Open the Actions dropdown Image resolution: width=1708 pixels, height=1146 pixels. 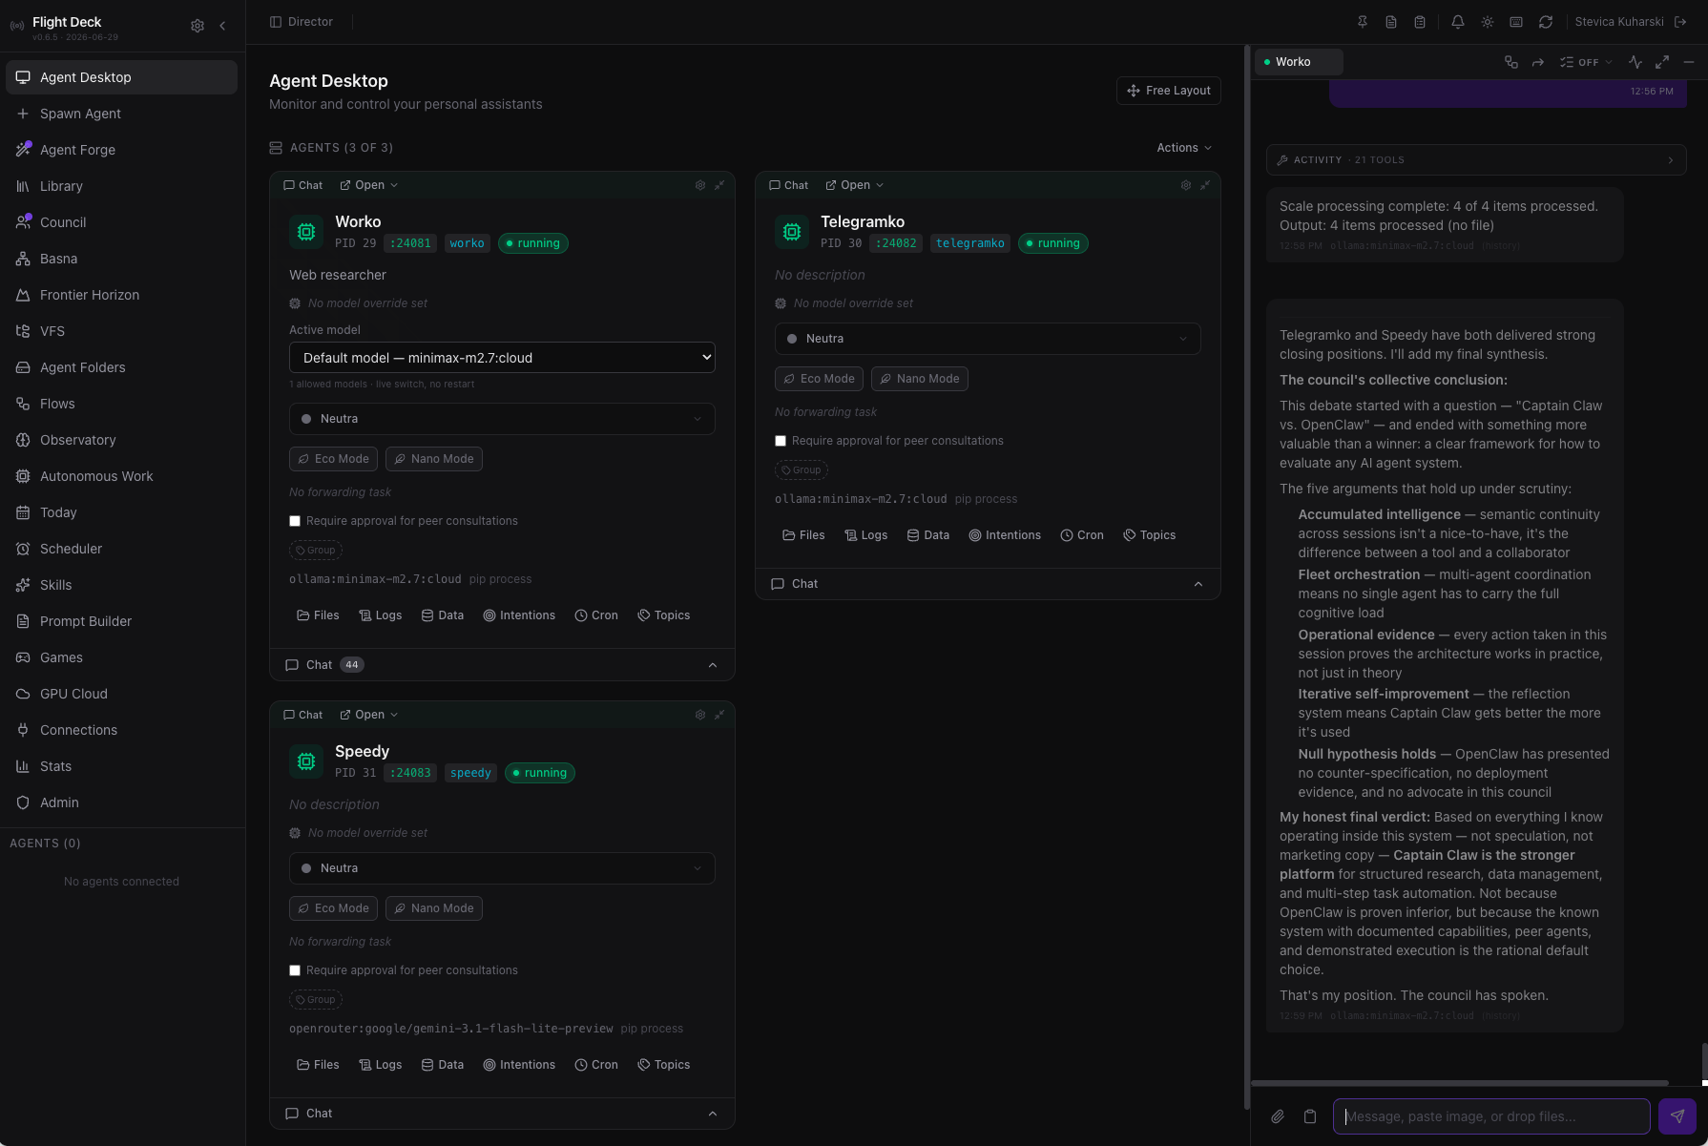point(1184,148)
